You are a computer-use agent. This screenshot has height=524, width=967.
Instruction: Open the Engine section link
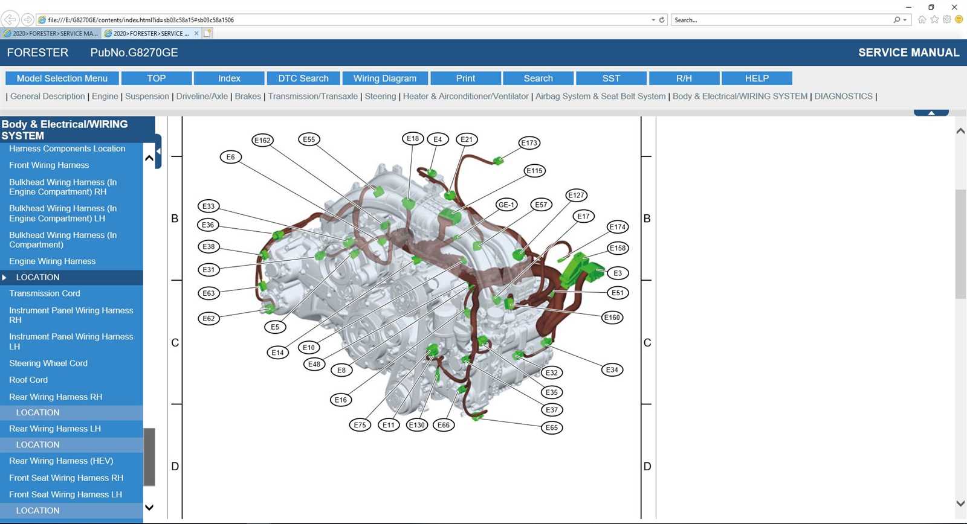coord(105,97)
